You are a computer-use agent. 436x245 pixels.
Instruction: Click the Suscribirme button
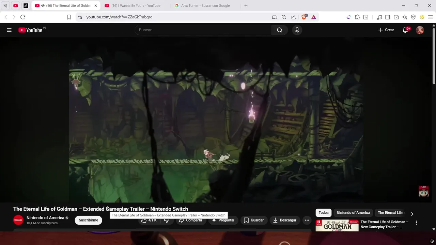(88, 220)
